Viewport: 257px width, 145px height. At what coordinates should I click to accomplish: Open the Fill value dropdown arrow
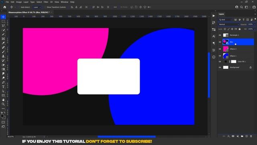(255, 29)
